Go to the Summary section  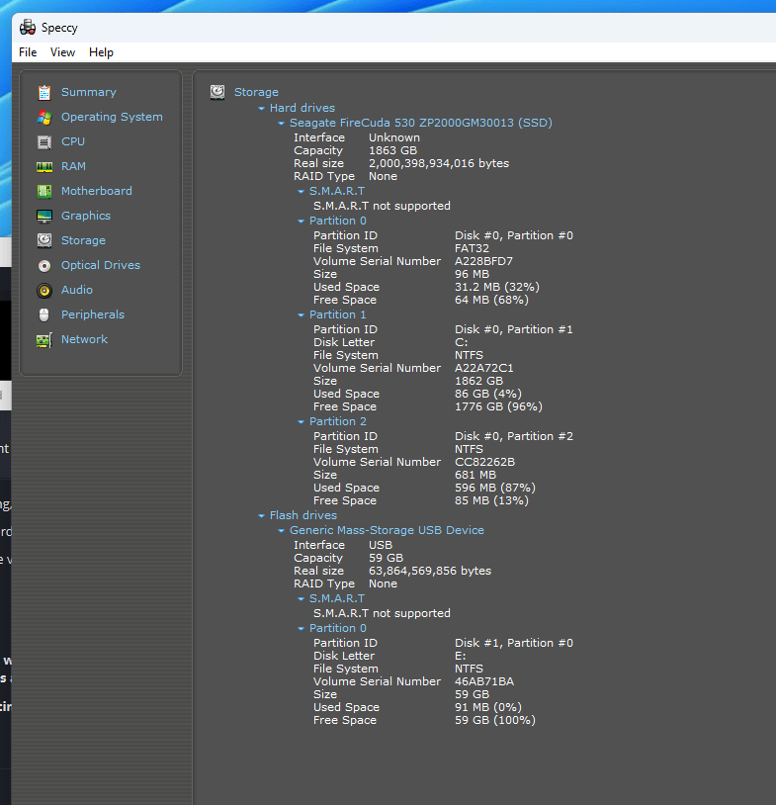click(89, 92)
